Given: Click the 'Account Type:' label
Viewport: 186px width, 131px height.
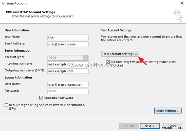Looking at the screenshot, I should coord(14,57).
